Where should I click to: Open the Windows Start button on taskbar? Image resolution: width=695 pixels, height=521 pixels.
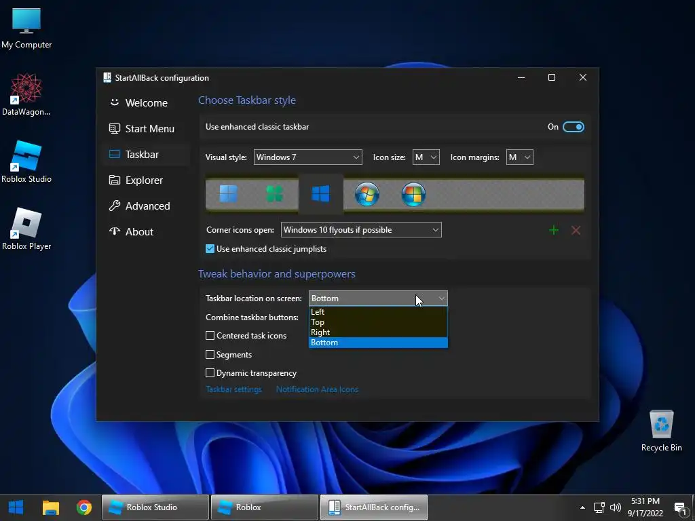(16, 507)
